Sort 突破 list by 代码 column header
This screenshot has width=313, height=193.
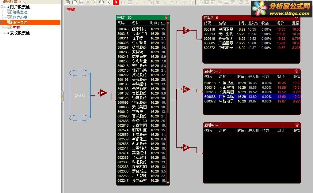(x=121, y=23)
